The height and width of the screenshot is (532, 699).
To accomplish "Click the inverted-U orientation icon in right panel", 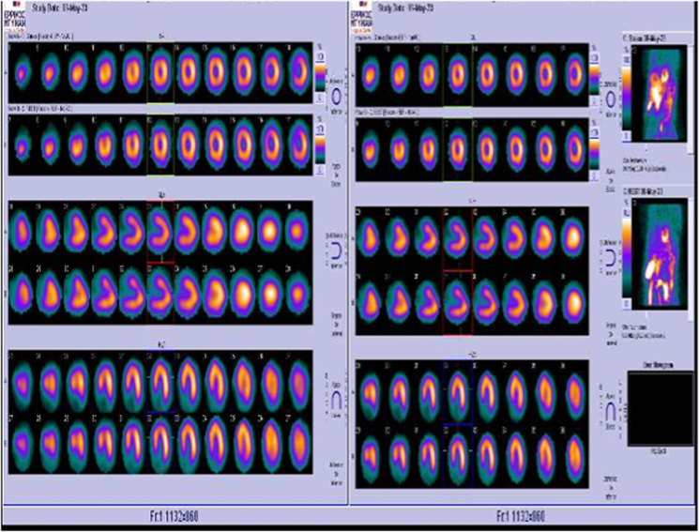I will [611, 412].
